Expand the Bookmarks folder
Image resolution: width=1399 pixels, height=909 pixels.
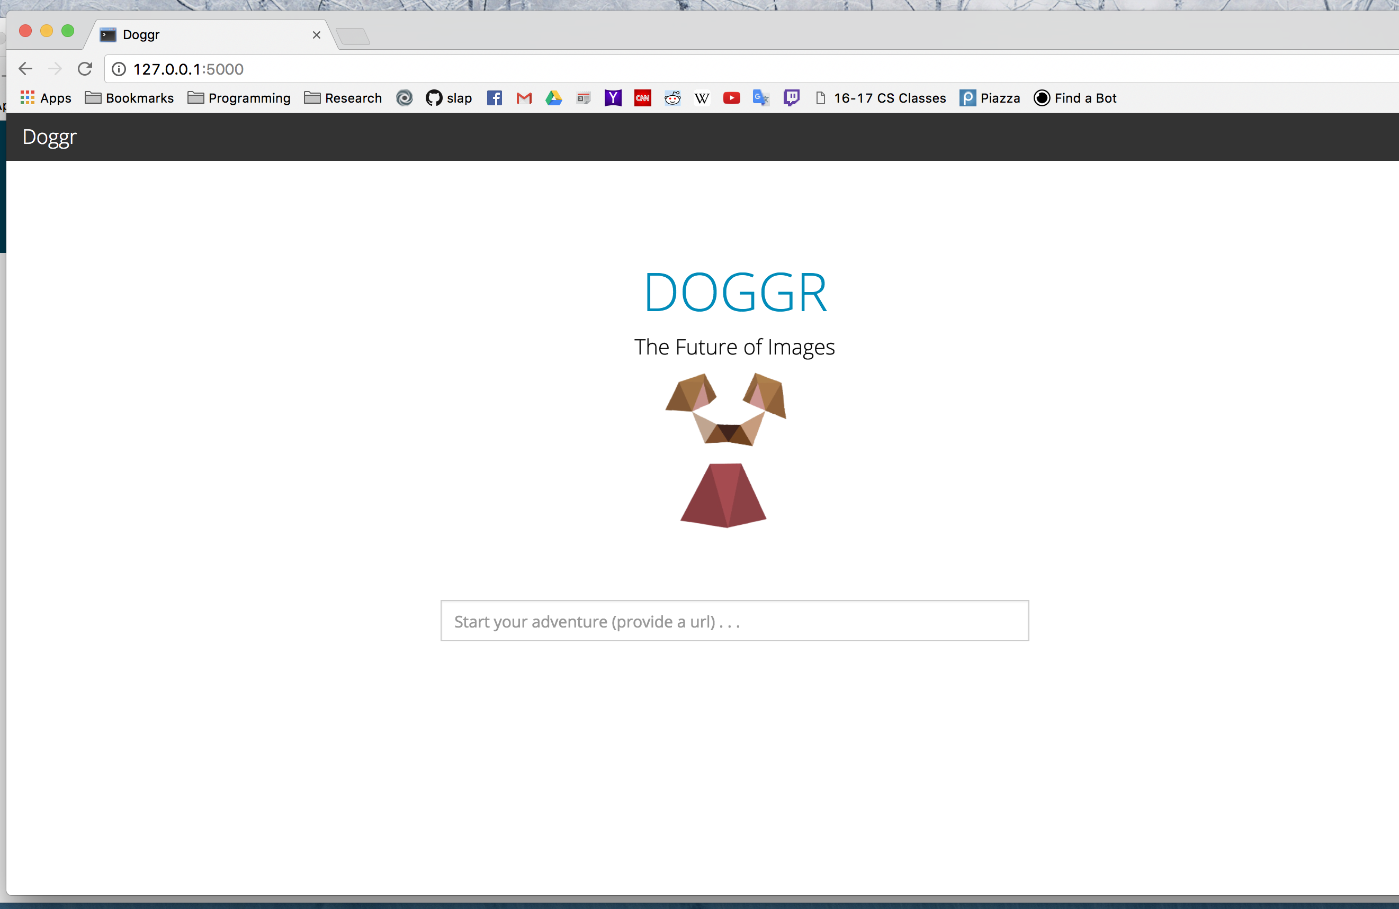click(129, 98)
